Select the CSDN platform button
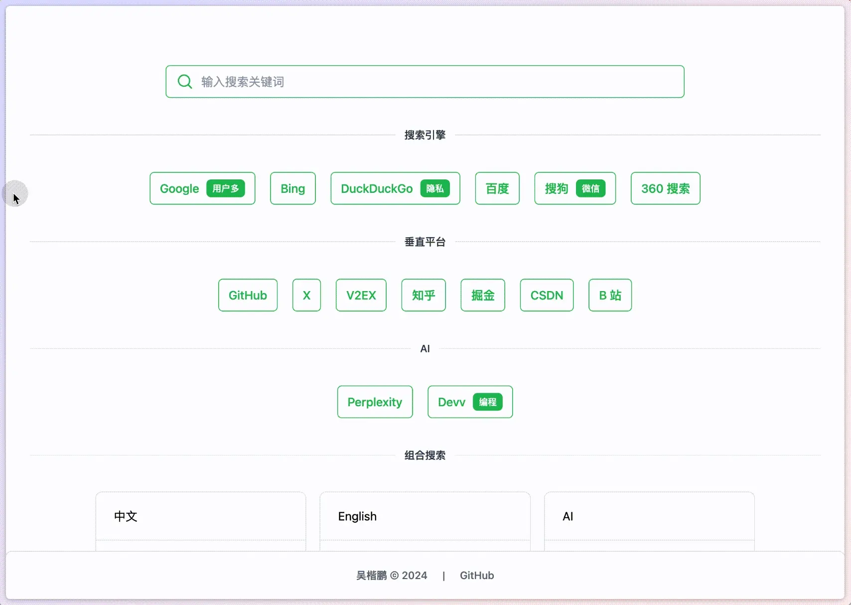This screenshot has height=605, width=851. 547,295
